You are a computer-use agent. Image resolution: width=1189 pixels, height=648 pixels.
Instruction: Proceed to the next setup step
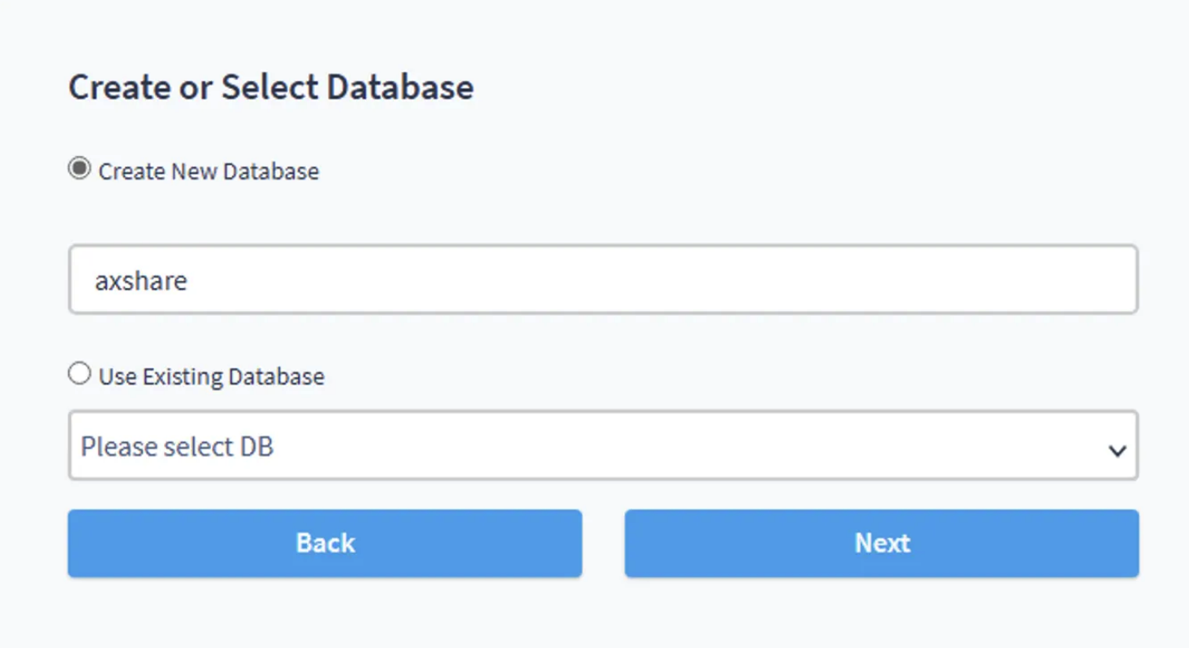(x=881, y=544)
